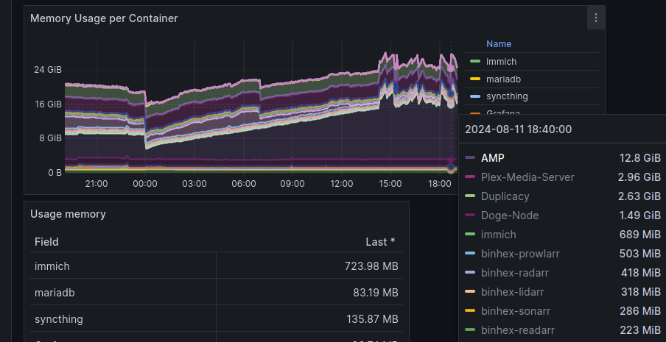This screenshot has width=666, height=342.
Task: Toggle the immich series in the legend
Action: [501, 62]
